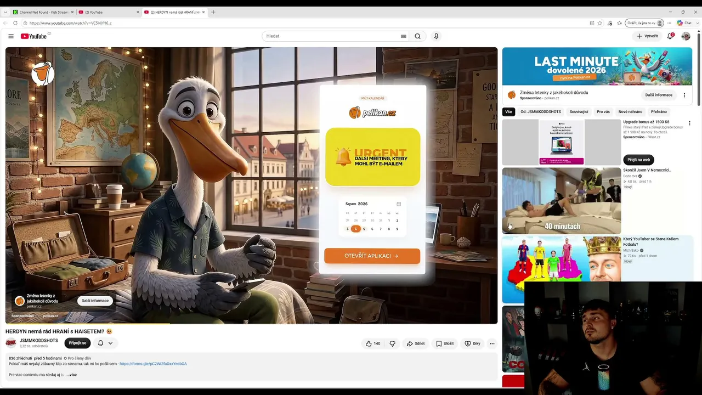Click Další informace in the sidebar banner ad

[x=659, y=95]
